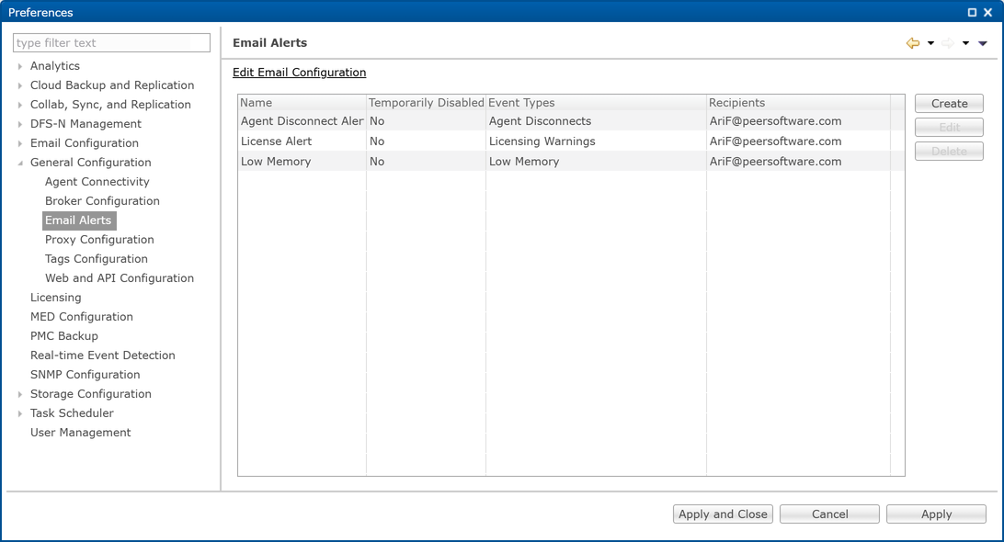Viewport: 1004px width, 542px height.
Task: Click 'No' in the Agent Disconnect row
Action: tap(377, 121)
